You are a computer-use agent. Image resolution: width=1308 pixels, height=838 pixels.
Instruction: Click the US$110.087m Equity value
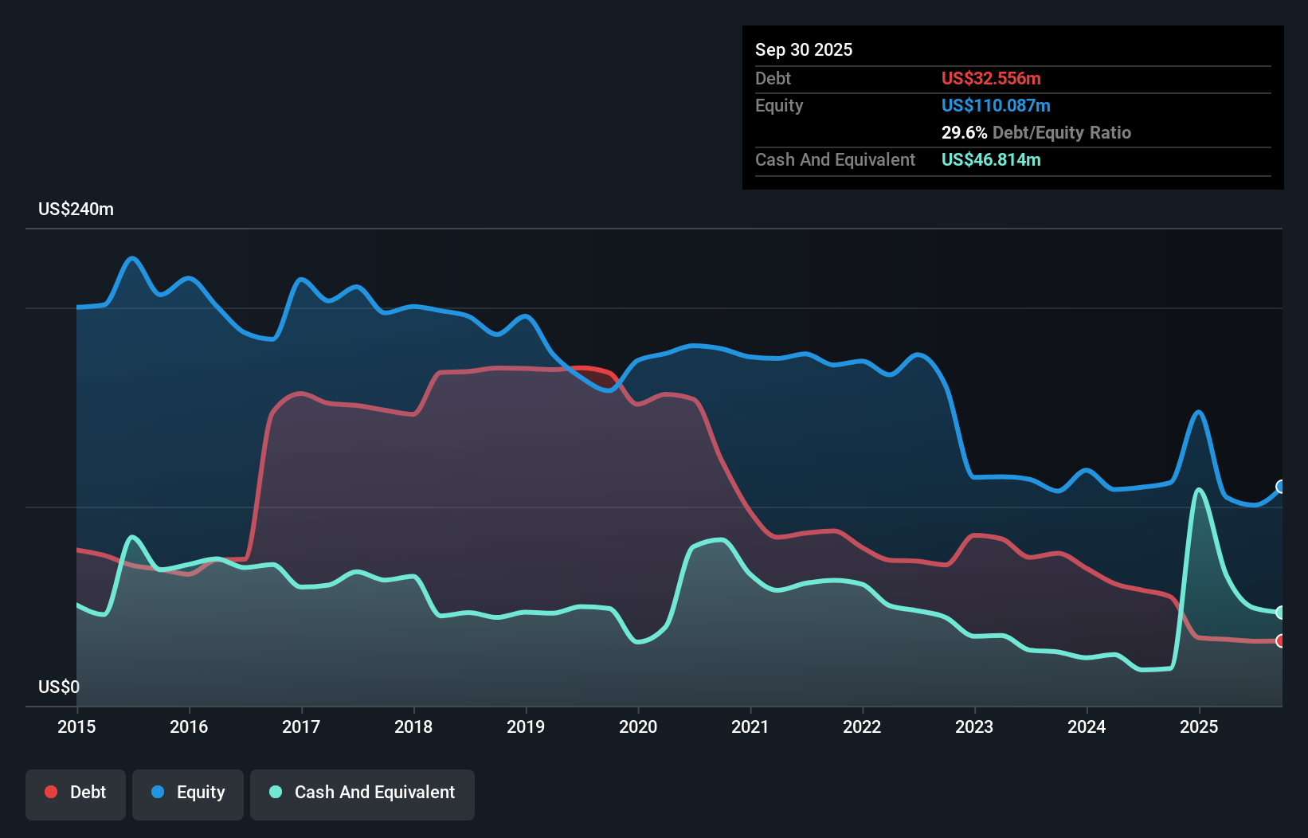pos(996,105)
